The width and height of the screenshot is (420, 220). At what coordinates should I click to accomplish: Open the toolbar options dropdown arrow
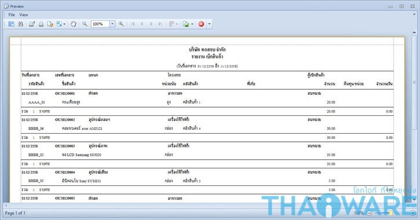tap(210, 24)
